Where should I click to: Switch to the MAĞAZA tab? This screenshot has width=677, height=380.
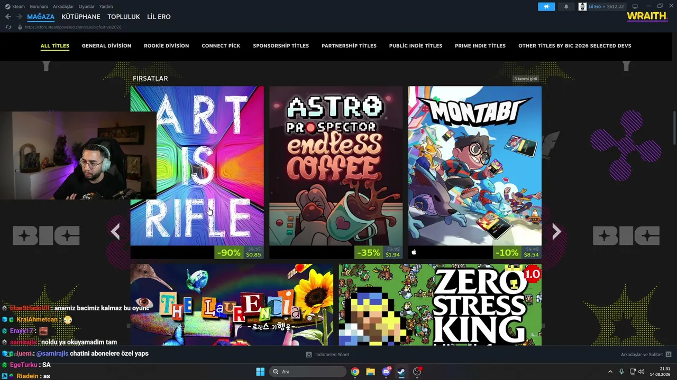click(x=41, y=17)
